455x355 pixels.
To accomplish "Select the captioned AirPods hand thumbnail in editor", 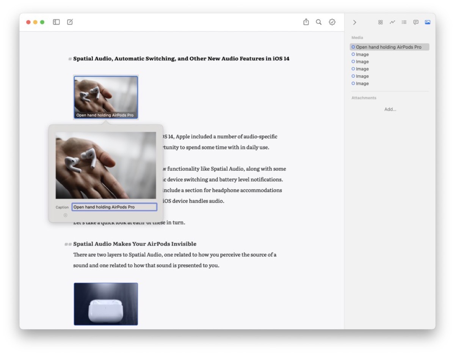I will 106,97.
